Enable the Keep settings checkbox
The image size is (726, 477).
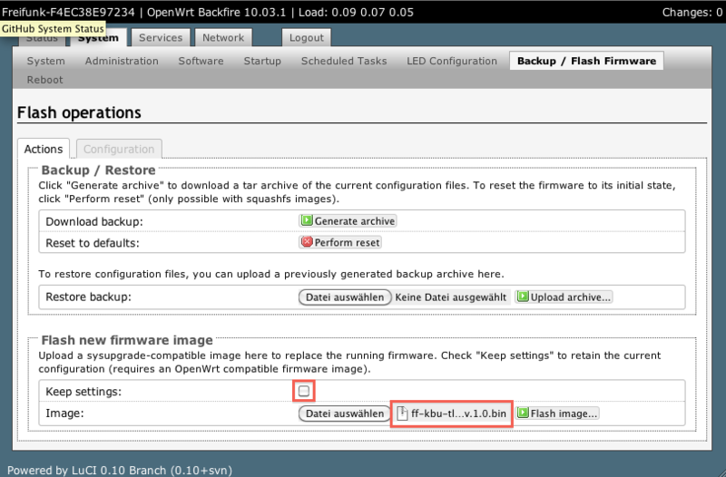click(305, 391)
